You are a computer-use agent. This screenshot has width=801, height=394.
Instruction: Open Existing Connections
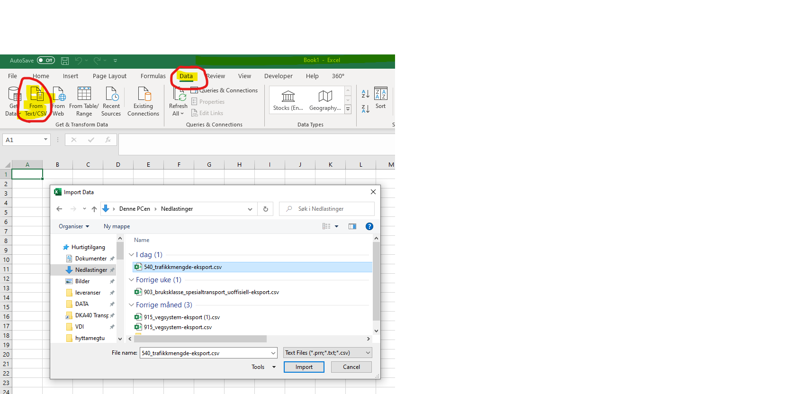pos(143,101)
